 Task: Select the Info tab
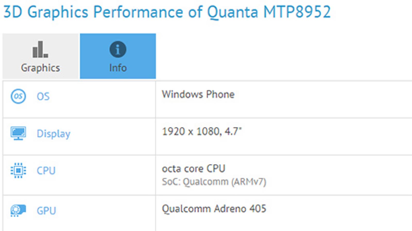pos(118,56)
